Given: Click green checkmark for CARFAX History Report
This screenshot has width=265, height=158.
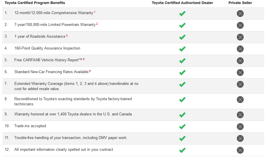Looking at the screenshot, I should (x=182, y=61).
